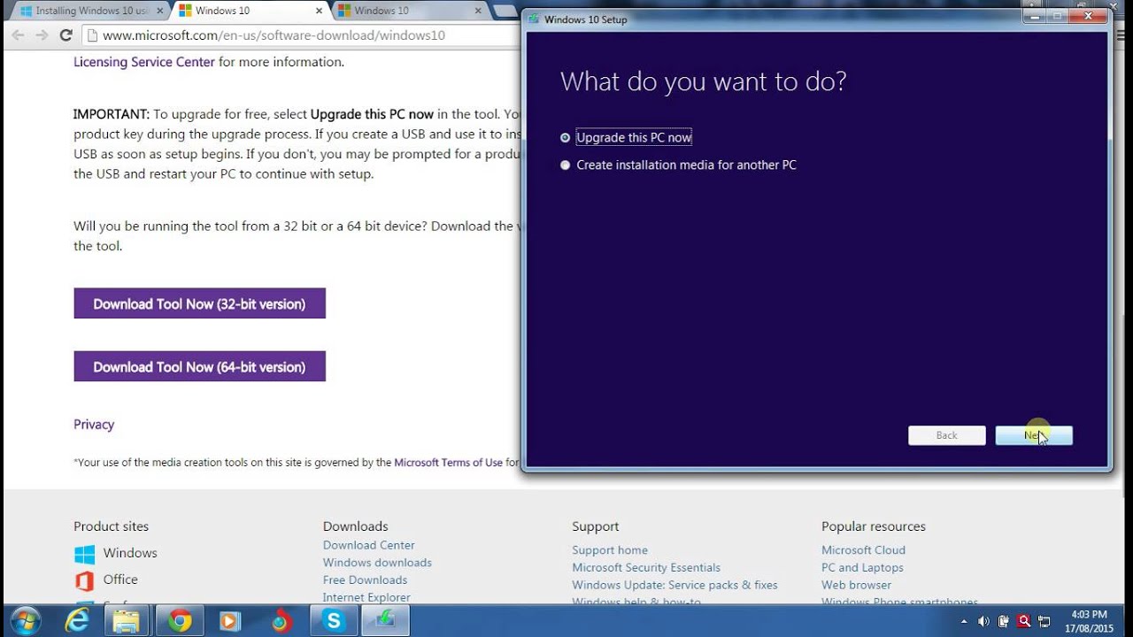This screenshot has height=637, width=1133.
Task: Click Chrome's back arrow
Action: coord(18,35)
